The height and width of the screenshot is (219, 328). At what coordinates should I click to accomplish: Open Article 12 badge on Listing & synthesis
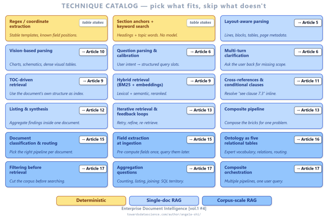(x=93, y=110)
